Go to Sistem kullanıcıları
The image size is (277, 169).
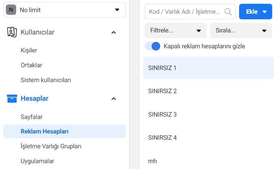coord(46,80)
